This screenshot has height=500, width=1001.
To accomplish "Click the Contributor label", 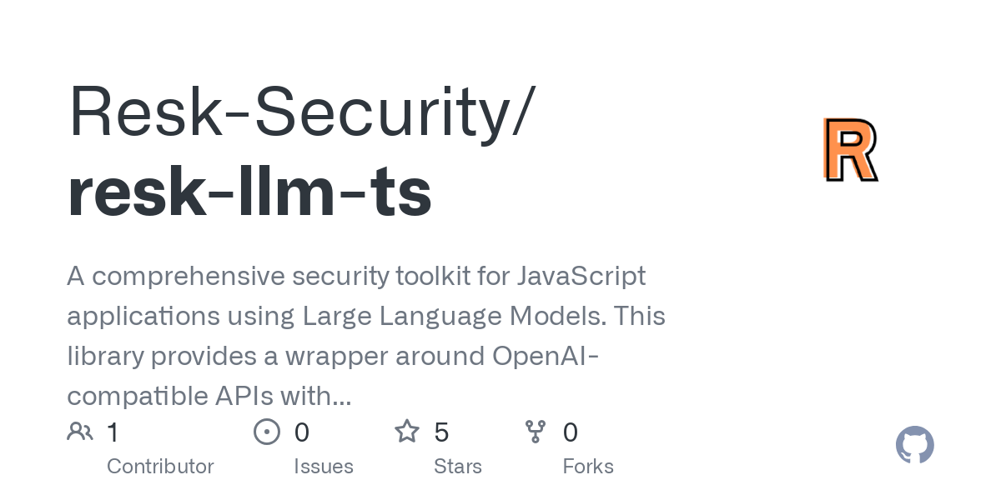I will (160, 466).
